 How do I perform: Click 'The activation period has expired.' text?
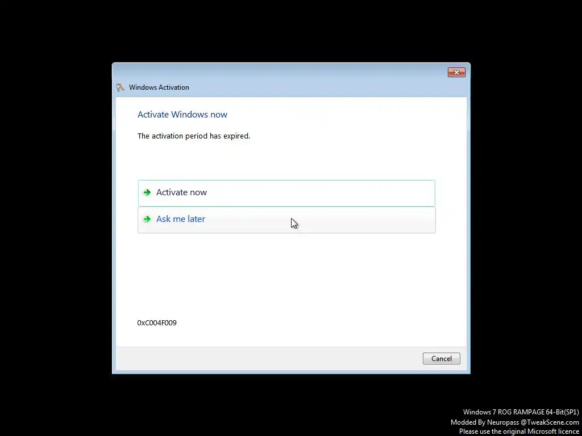coord(194,136)
